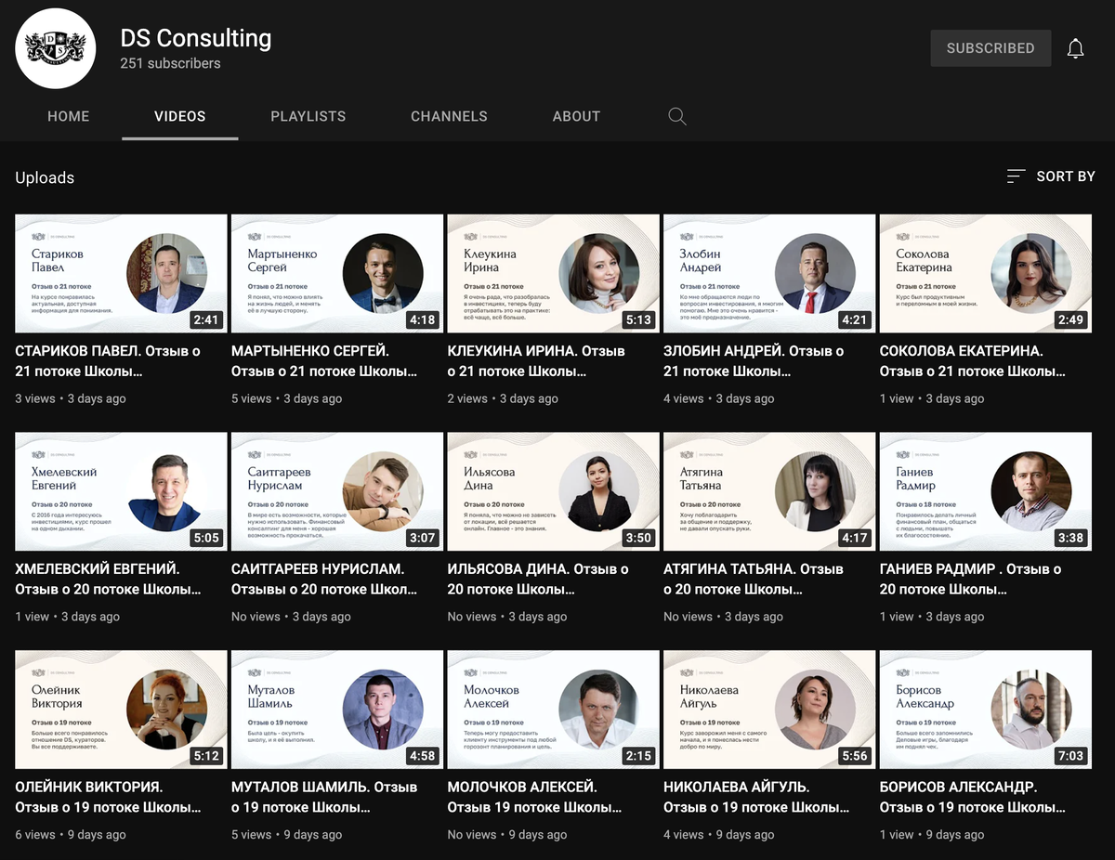
Task: Open Мартыненко Сергей video thumbnail
Action: [337, 274]
